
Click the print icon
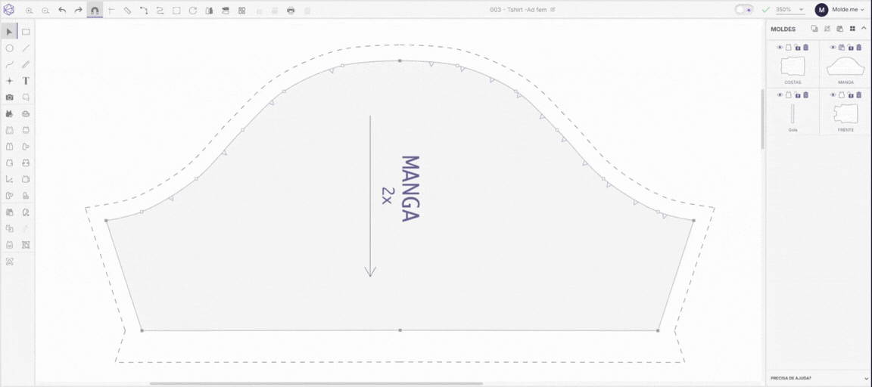click(291, 11)
